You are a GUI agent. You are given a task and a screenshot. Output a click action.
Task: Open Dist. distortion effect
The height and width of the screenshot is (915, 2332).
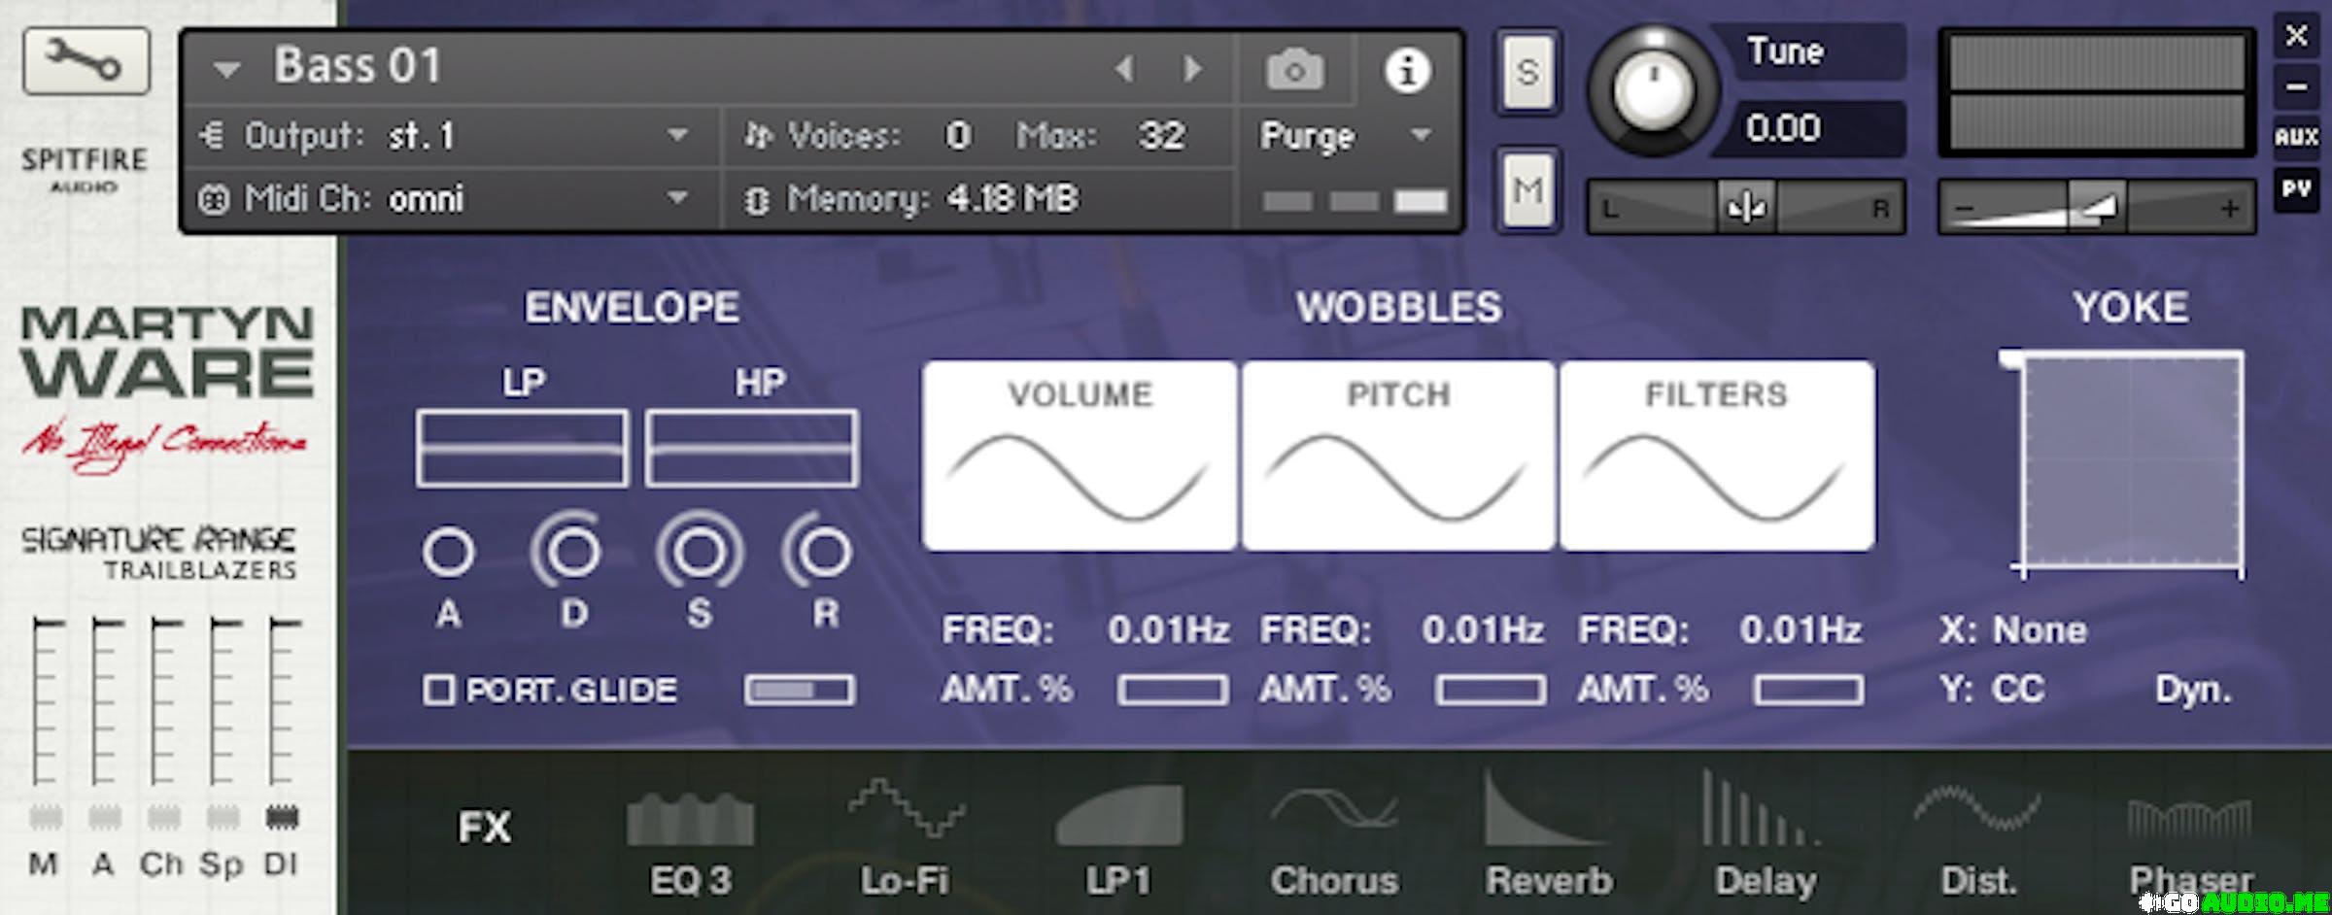click(x=1978, y=841)
